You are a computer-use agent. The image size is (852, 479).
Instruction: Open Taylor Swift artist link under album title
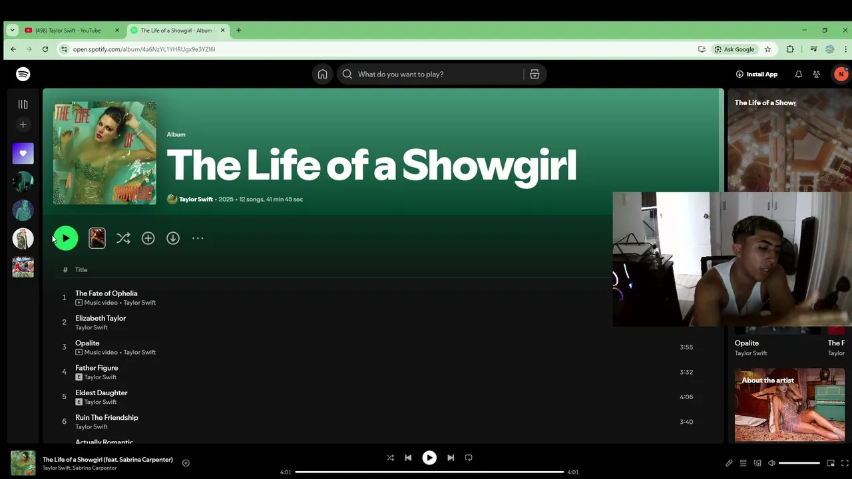[x=196, y=199]
